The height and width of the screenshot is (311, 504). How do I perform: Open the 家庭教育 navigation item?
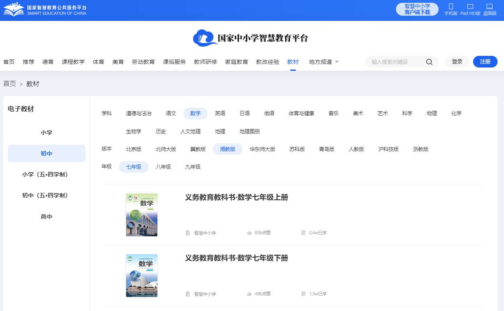point(237,62)
